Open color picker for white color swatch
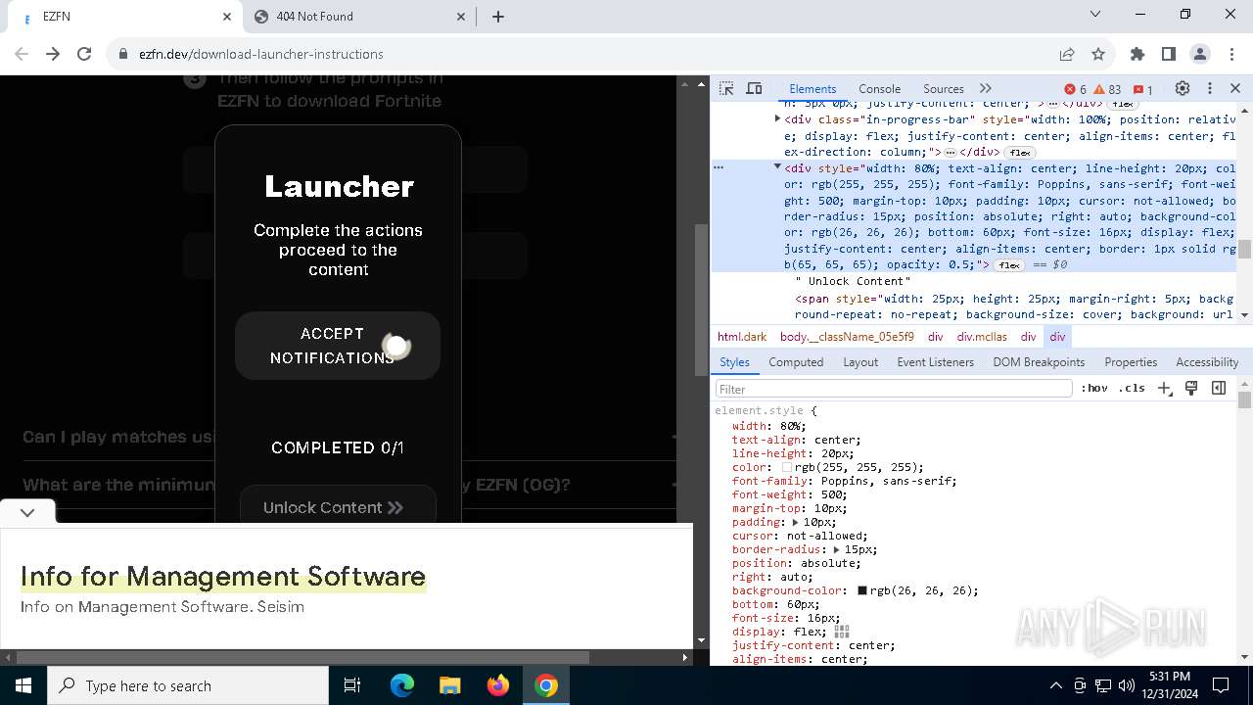The image size is (1253, 705). coord(787,467)
